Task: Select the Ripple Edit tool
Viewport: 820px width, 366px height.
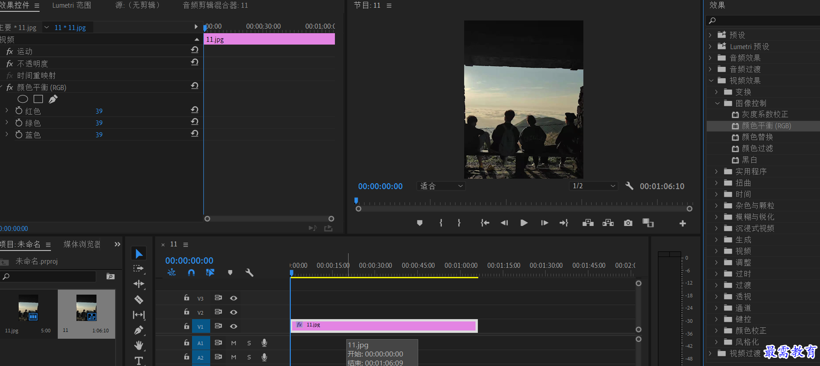Action: [x=139, y=284]
